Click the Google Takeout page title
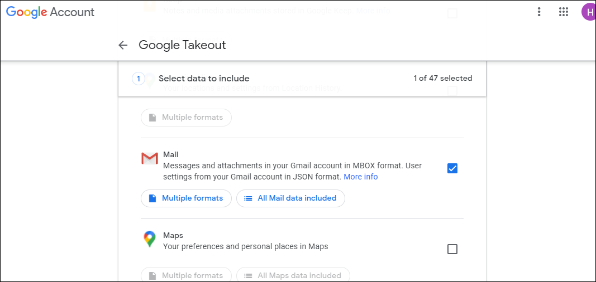This screenshot has height=282, width=596. tap(183, 45)
